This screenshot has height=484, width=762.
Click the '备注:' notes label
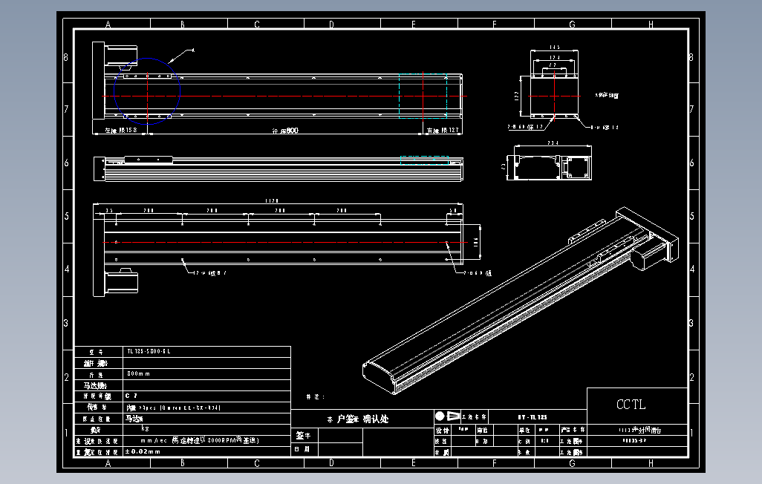[316, 397]
